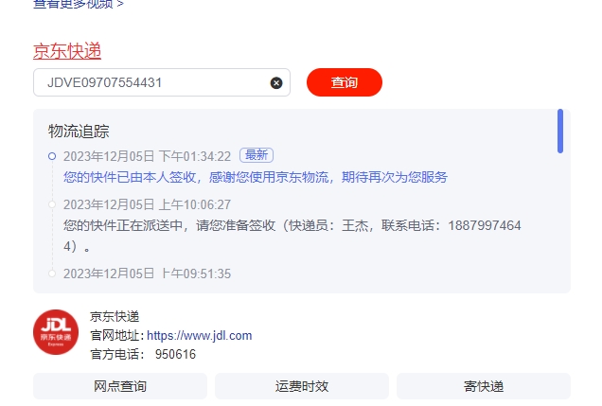
Task: Click the 运费时效 button
Action: pyautogui.click(x=302, y=386)
